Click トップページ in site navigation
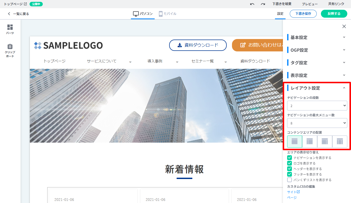The width and height of the screenshot is (351, 203). [54, 61]
